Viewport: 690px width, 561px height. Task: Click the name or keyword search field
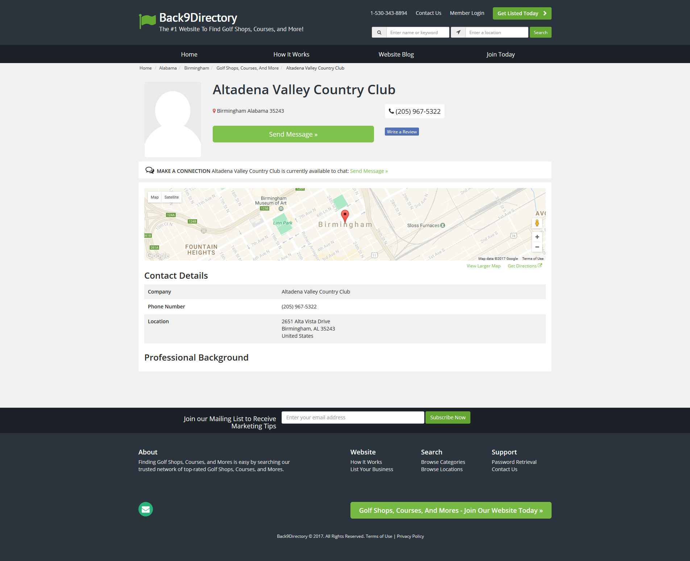click(418, 32)
